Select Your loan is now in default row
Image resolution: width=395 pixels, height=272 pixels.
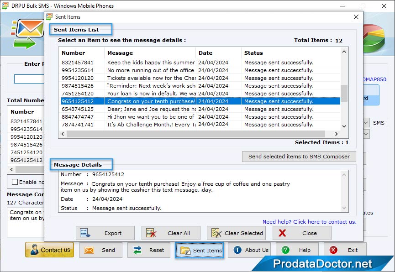pyautogui.click(x=200, y=94)
